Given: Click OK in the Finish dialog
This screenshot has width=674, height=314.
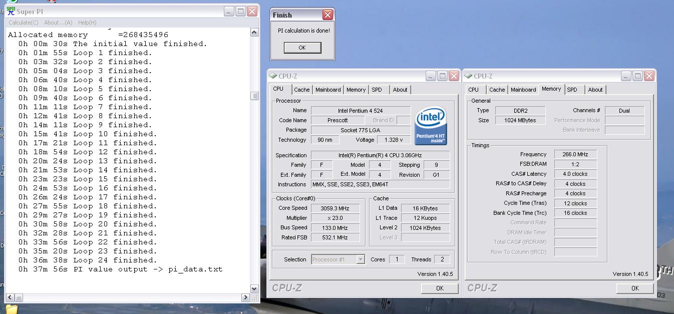Looking at the screenshot, I should pos(302,48).
